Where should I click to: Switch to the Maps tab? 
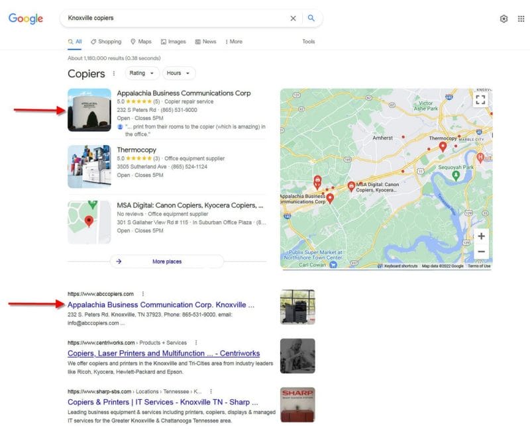[x=141, y=42]
